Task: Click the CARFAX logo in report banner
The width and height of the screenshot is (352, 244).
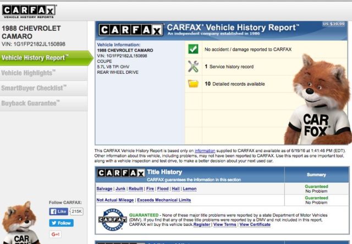Action: 131,30
